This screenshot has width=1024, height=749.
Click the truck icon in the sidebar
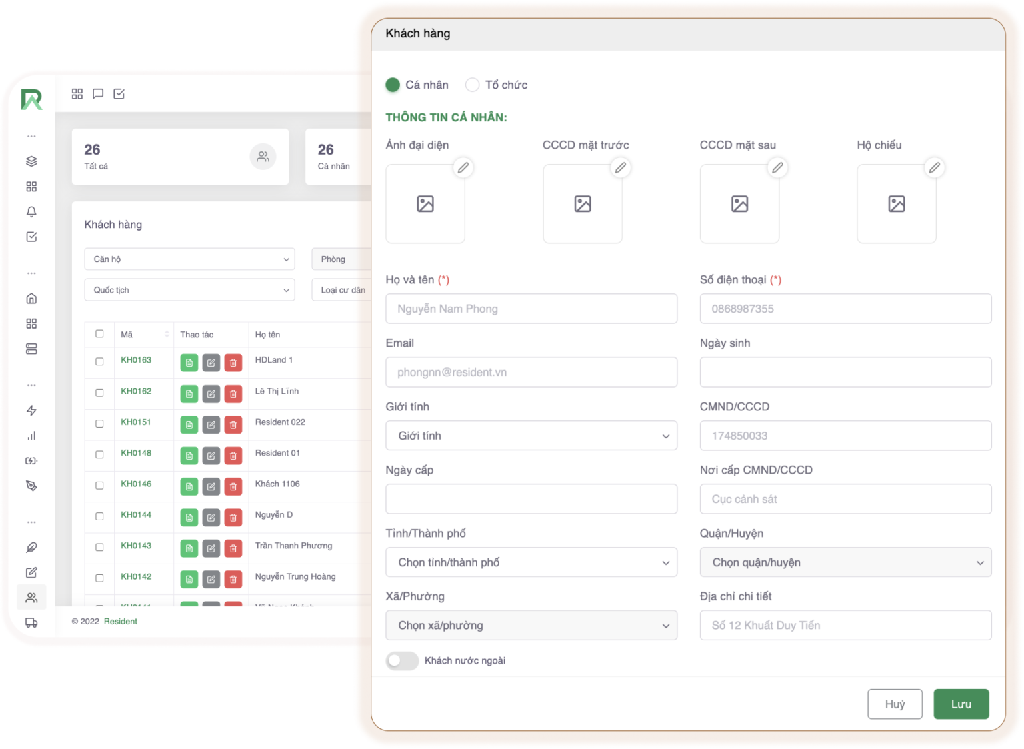point(31,623)
